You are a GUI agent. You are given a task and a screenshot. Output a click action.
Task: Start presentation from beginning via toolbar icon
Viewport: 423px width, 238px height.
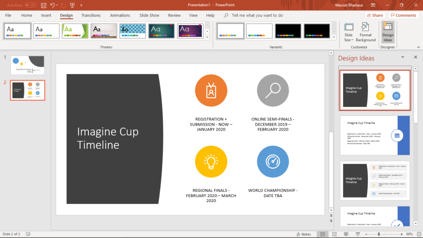72,5
